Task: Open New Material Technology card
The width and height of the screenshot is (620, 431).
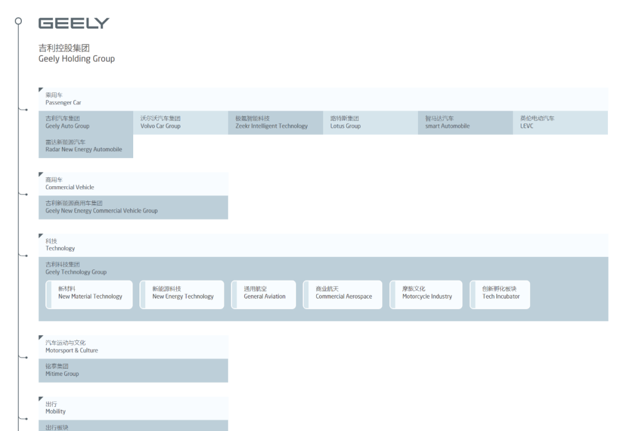Action: coord(89,295)
